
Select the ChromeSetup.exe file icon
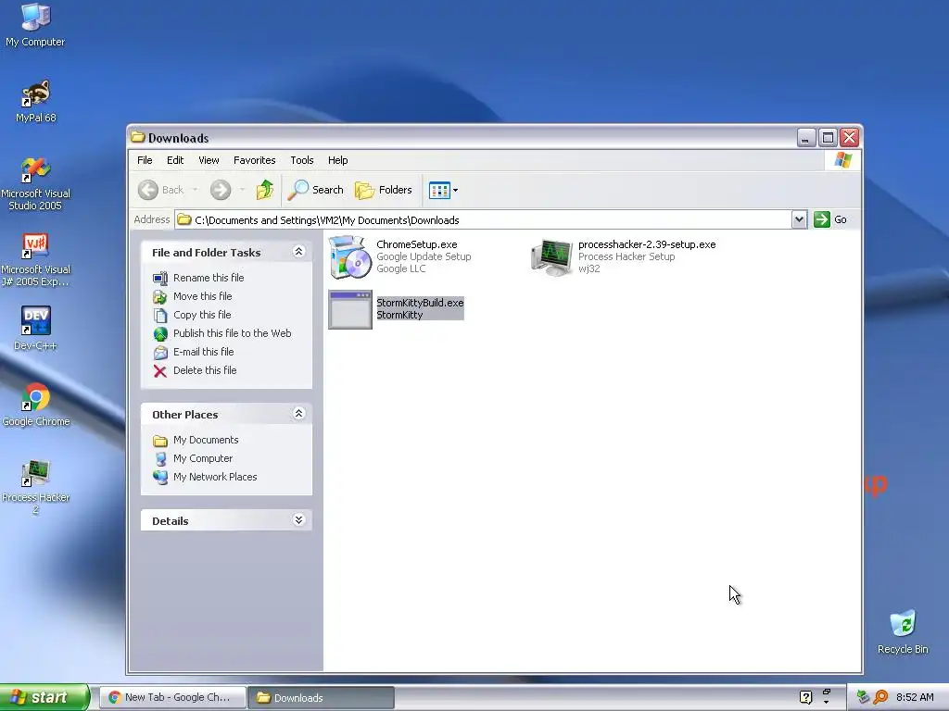(349, 257)
